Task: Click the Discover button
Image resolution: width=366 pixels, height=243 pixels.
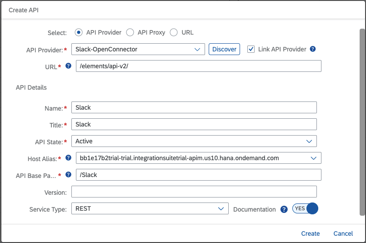Action: coord(224,49)
